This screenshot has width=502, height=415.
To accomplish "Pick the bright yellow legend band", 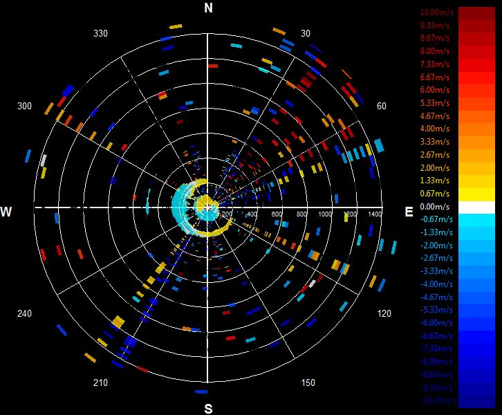I will [476, 194].
